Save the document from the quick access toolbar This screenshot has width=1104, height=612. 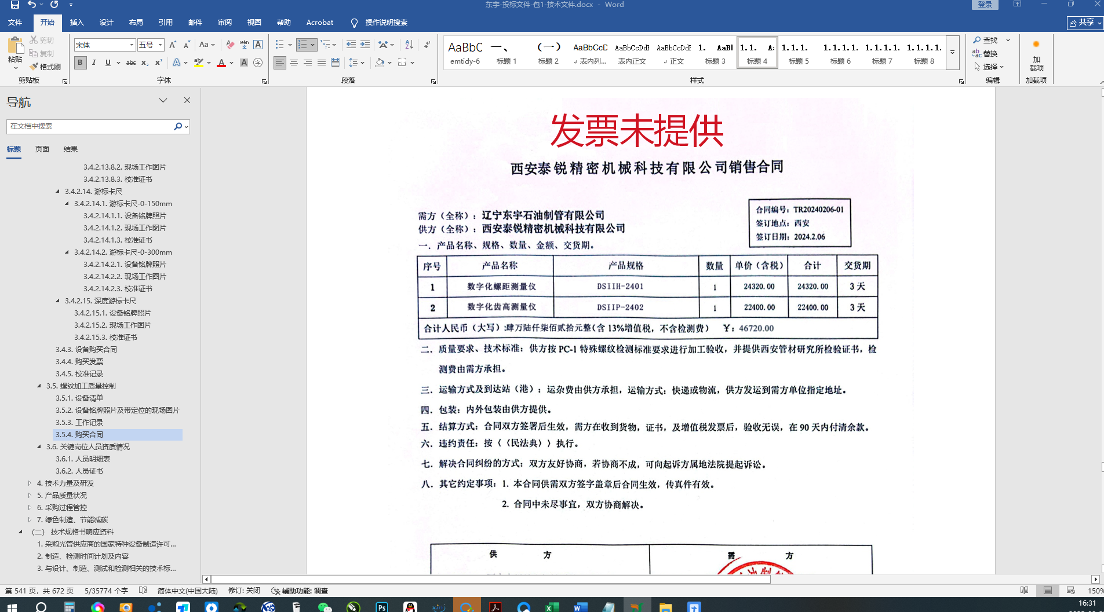click(15, 5)
